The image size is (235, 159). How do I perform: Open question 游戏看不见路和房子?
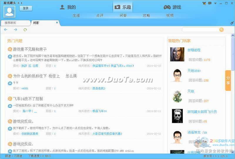pyautogui.click(x=30, y=49)
